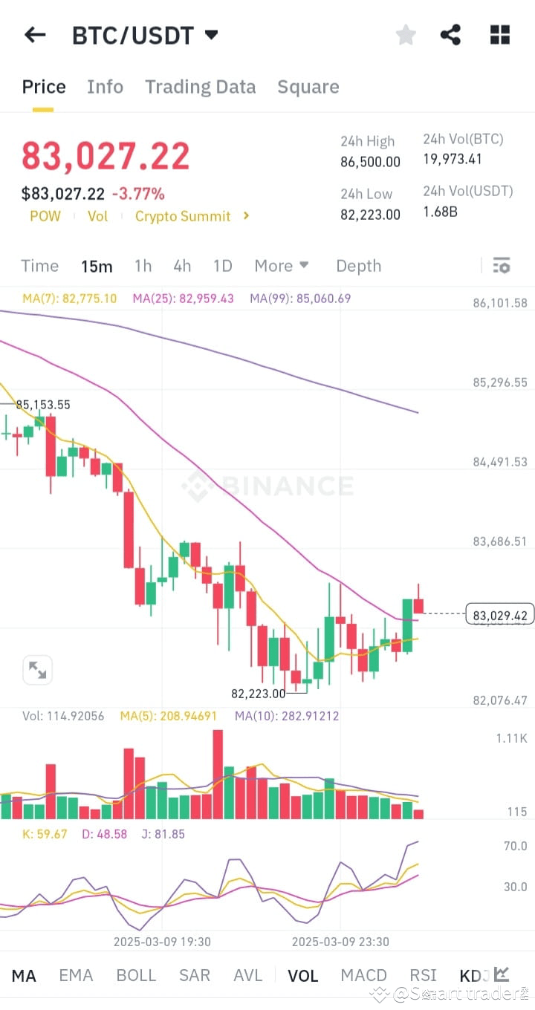
Task: Open the Crypto Summit link
Action: tap(183, 216)
